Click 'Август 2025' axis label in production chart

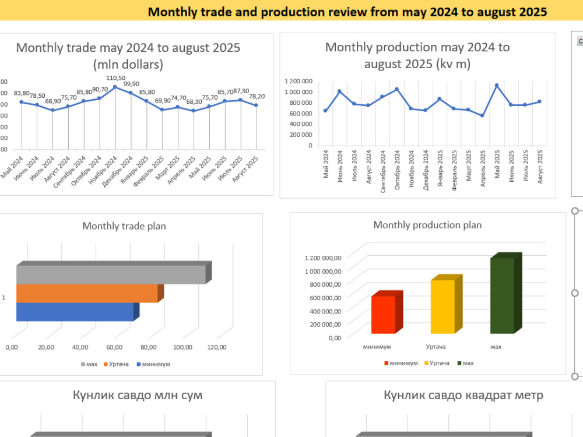(x=540, y=167)
